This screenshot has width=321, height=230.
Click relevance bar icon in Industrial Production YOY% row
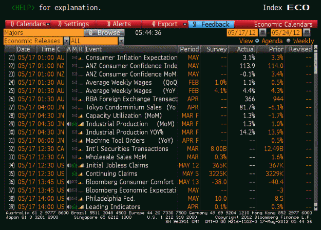[x=81, y=132]
